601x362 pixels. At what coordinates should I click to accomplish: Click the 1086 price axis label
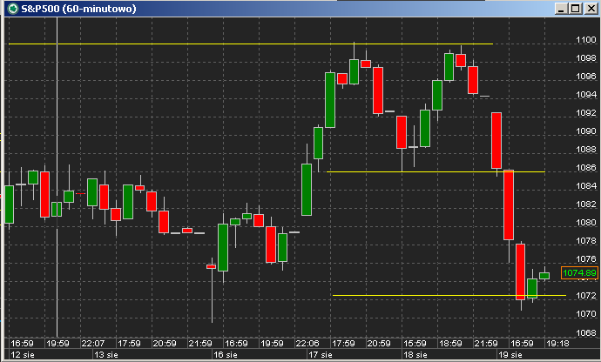[x=586, y=168]
